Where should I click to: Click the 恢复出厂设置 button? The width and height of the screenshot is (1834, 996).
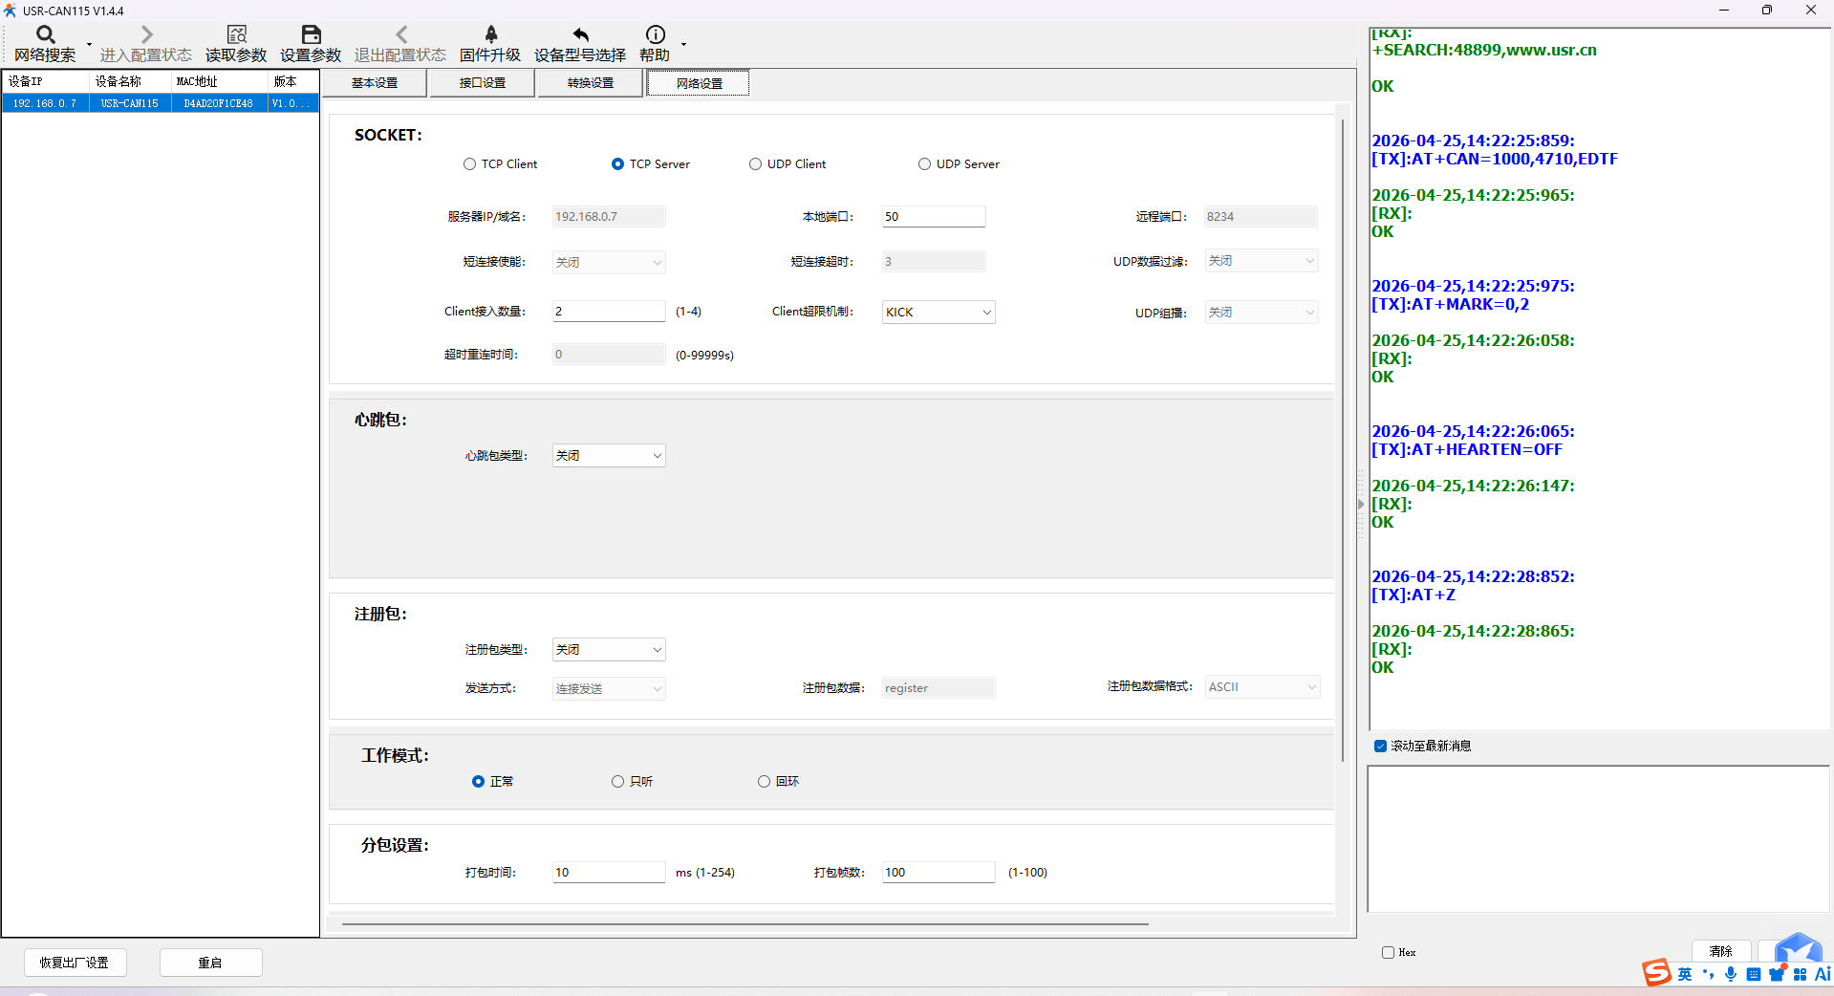click(x=75, y=963)
